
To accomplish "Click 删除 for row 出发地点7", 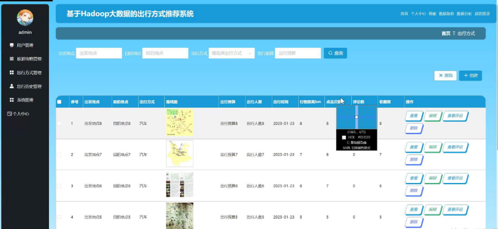I will [x=414, y=160].
